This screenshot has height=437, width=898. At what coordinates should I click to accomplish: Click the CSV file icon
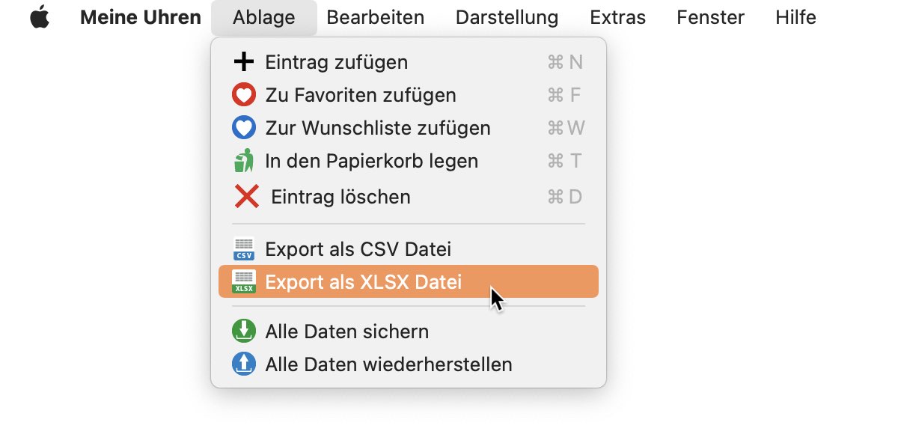click(244, 249)
